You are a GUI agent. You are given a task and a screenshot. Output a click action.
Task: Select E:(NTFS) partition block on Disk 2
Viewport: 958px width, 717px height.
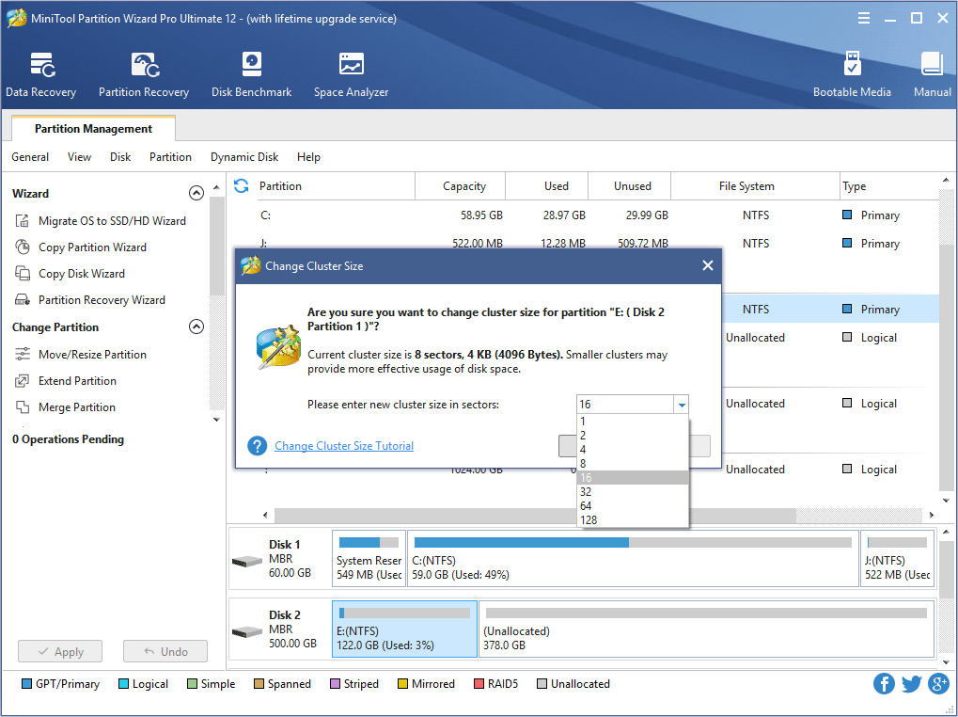pyautogui.click(x=404, y=629)
